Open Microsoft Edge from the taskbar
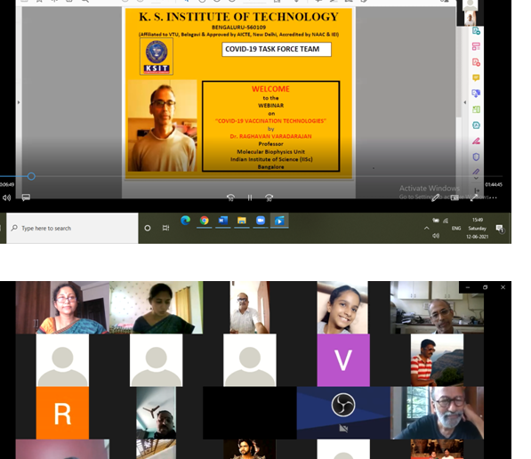This screenshot has height=459, width=531. point(185,221)
